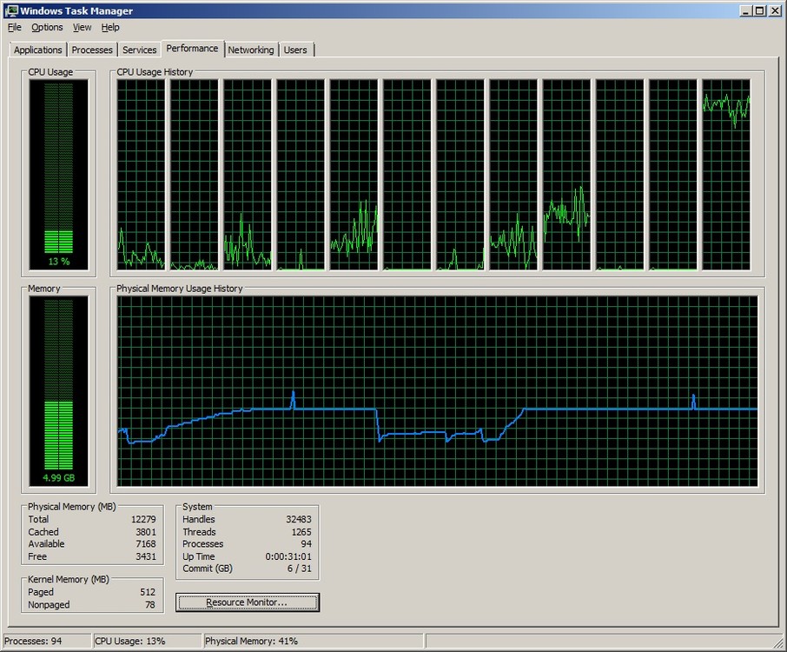Click the Processes: 94 status bar entry

(x=48, y=641)
